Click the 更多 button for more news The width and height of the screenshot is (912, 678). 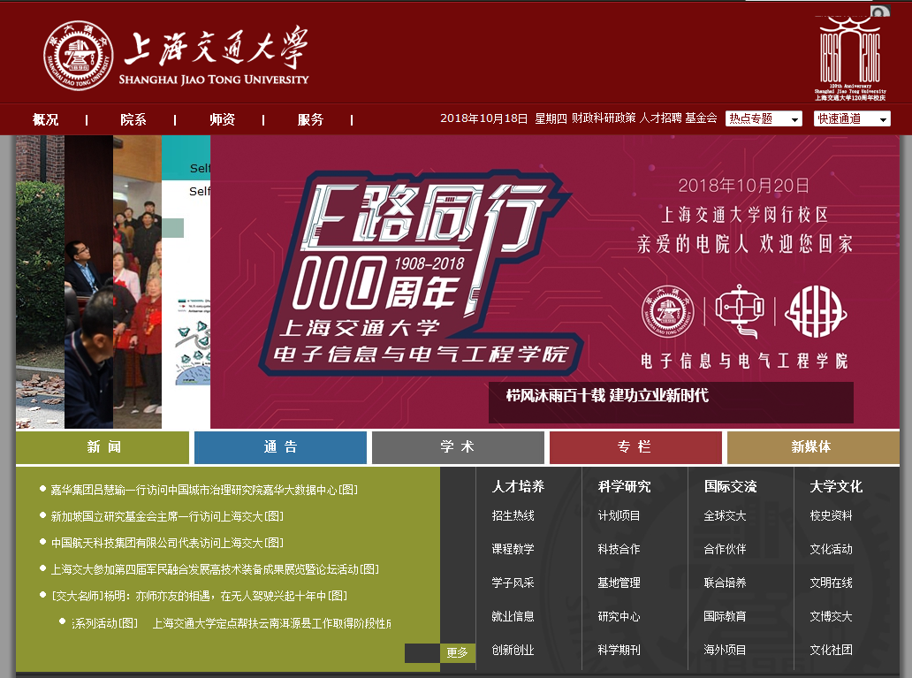pos(457,652)
